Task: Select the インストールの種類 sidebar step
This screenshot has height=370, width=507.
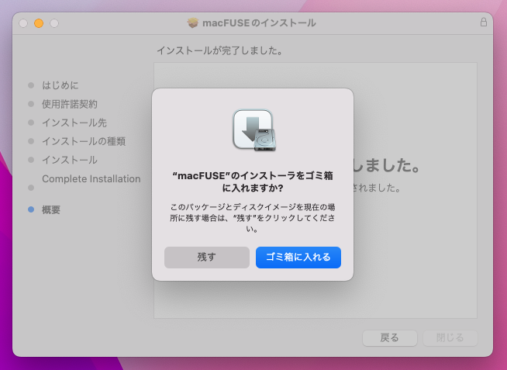Action: pos(84,141)
